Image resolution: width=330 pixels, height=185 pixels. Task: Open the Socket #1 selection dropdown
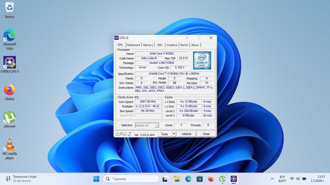coord(147,125)
